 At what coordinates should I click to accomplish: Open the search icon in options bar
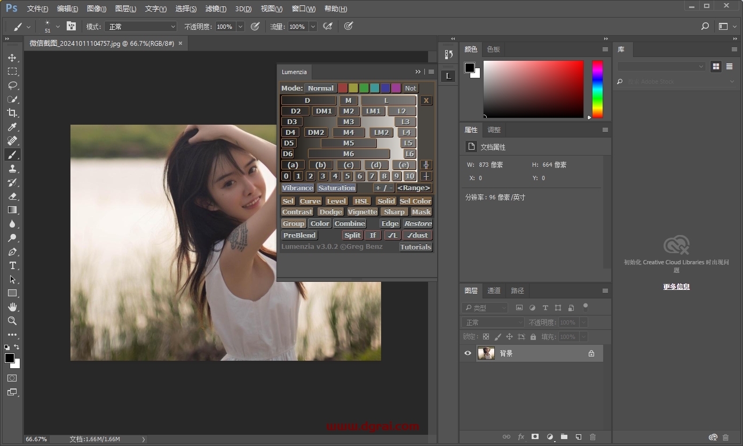coord(705,26)
